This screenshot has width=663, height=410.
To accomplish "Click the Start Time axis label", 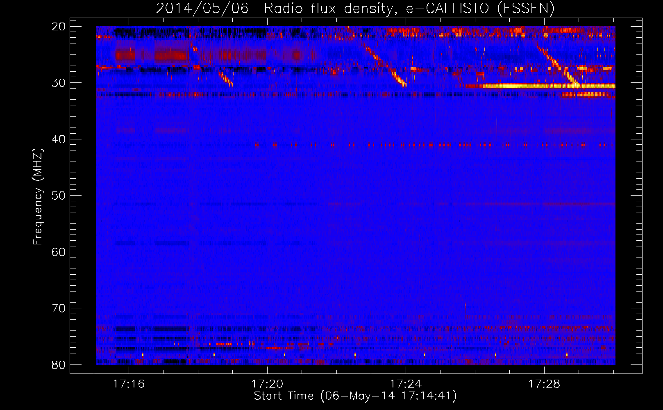I will pos(355,396).
